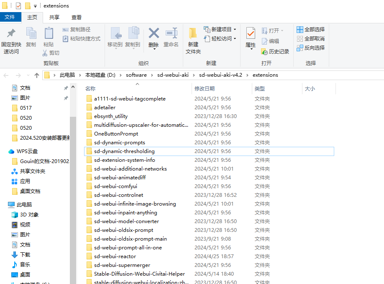Click Invert selection
This screenshot has height=284, width=384.
pos(310,48)
